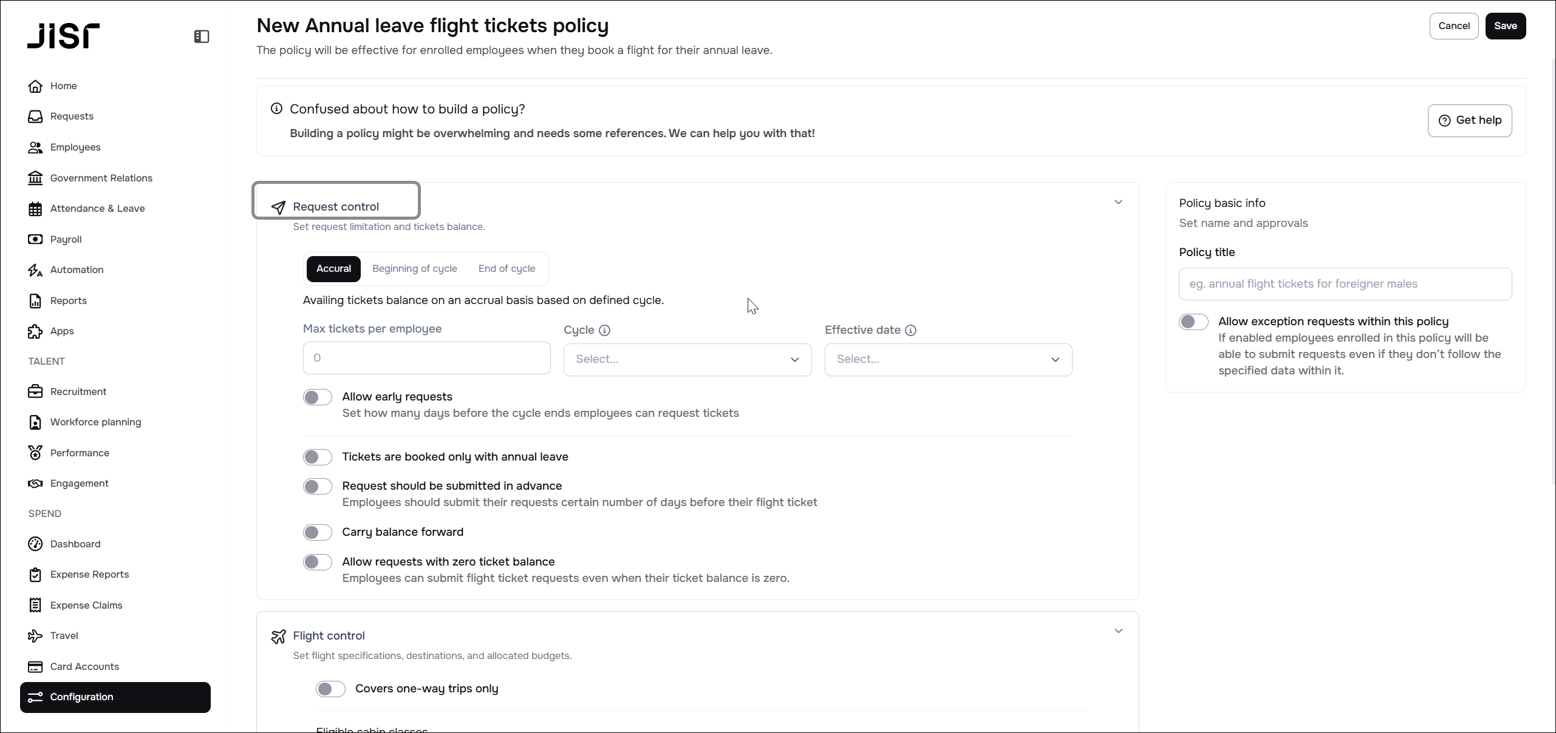Screen dimensions: 1556x733
Task: Collapse the Flight control section chevron
Action: 1118,631
